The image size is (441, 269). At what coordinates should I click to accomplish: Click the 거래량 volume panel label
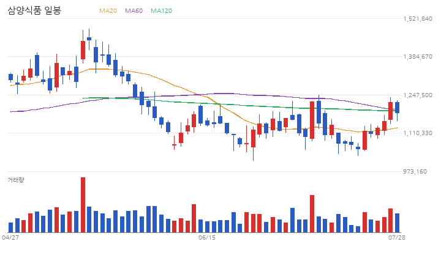coord(16,180)
